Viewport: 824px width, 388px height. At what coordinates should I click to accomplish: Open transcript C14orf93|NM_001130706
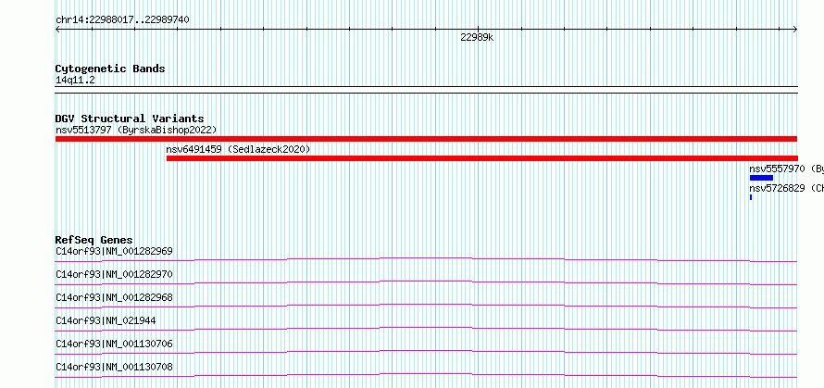(x=114, y=344)
